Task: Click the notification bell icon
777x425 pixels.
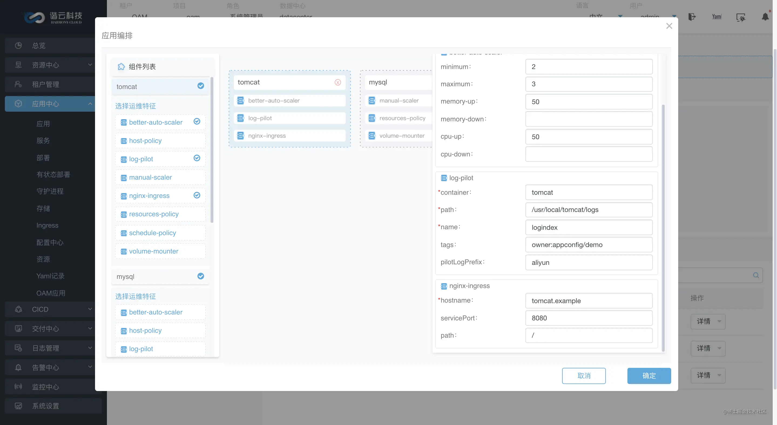Action: click(765, 17)
